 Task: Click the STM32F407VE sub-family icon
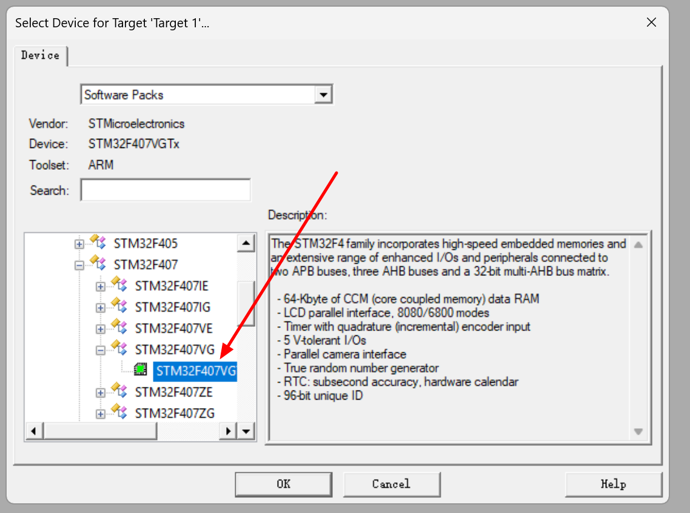(x=119, y=327)
